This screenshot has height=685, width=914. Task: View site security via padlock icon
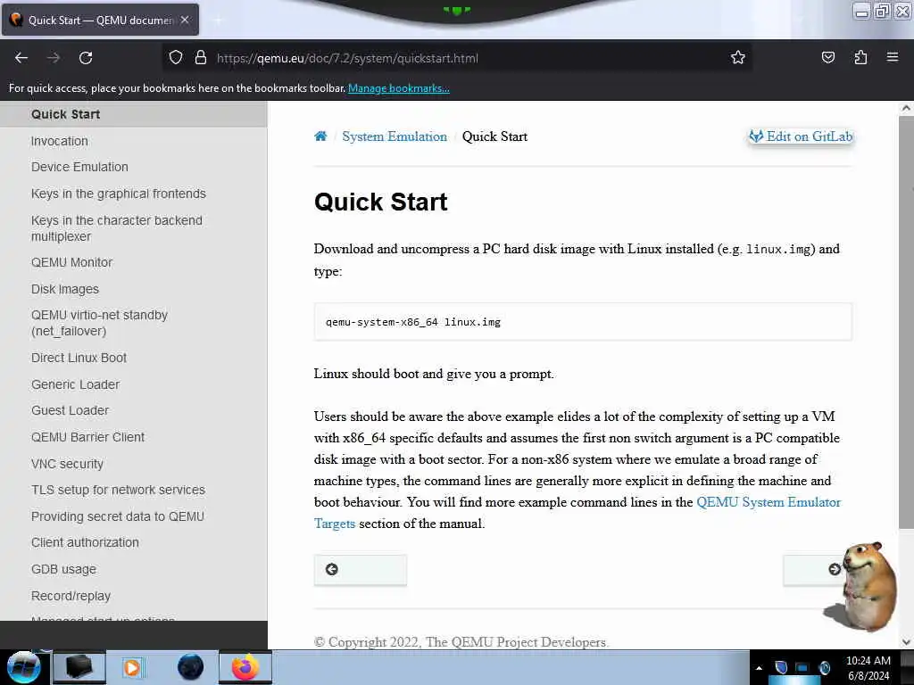pos(201,58)
